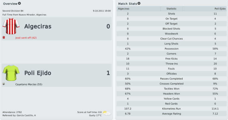Click the Poli Ejido green kit icon
Viewport: 228px width, 120px height.
[x=11, y=73]
